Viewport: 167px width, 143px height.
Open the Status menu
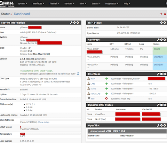click(x=96, y=3)
